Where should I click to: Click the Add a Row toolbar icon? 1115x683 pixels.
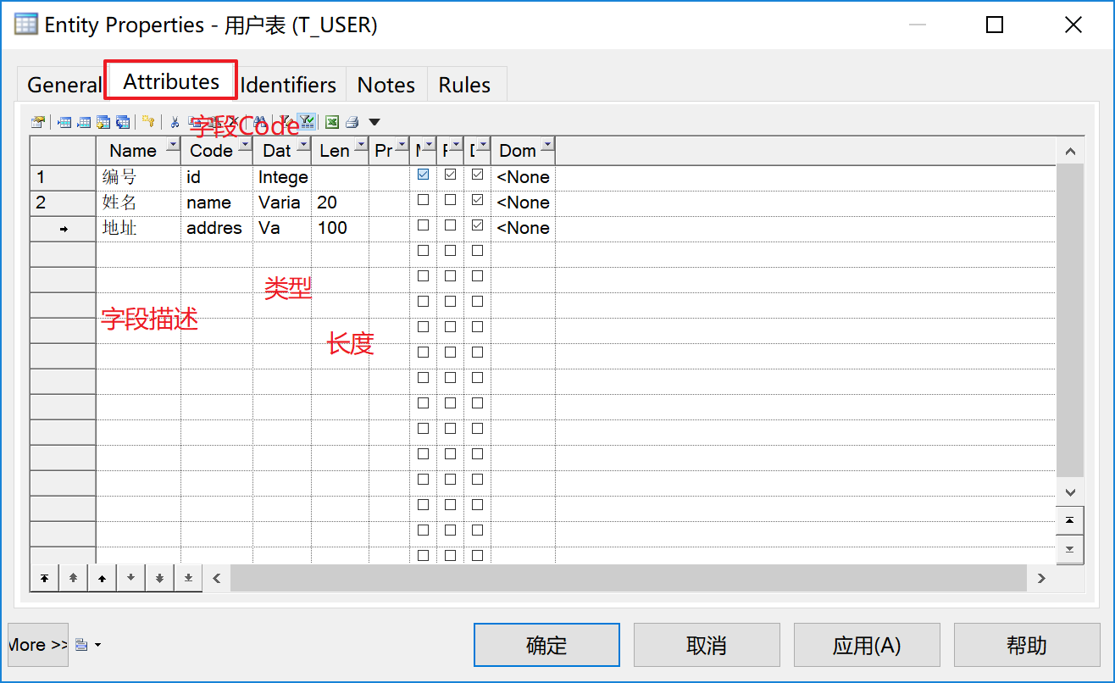[x=85, y=121]
